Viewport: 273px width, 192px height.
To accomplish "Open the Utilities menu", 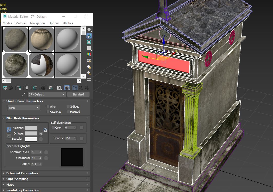I will click(68, 23).
